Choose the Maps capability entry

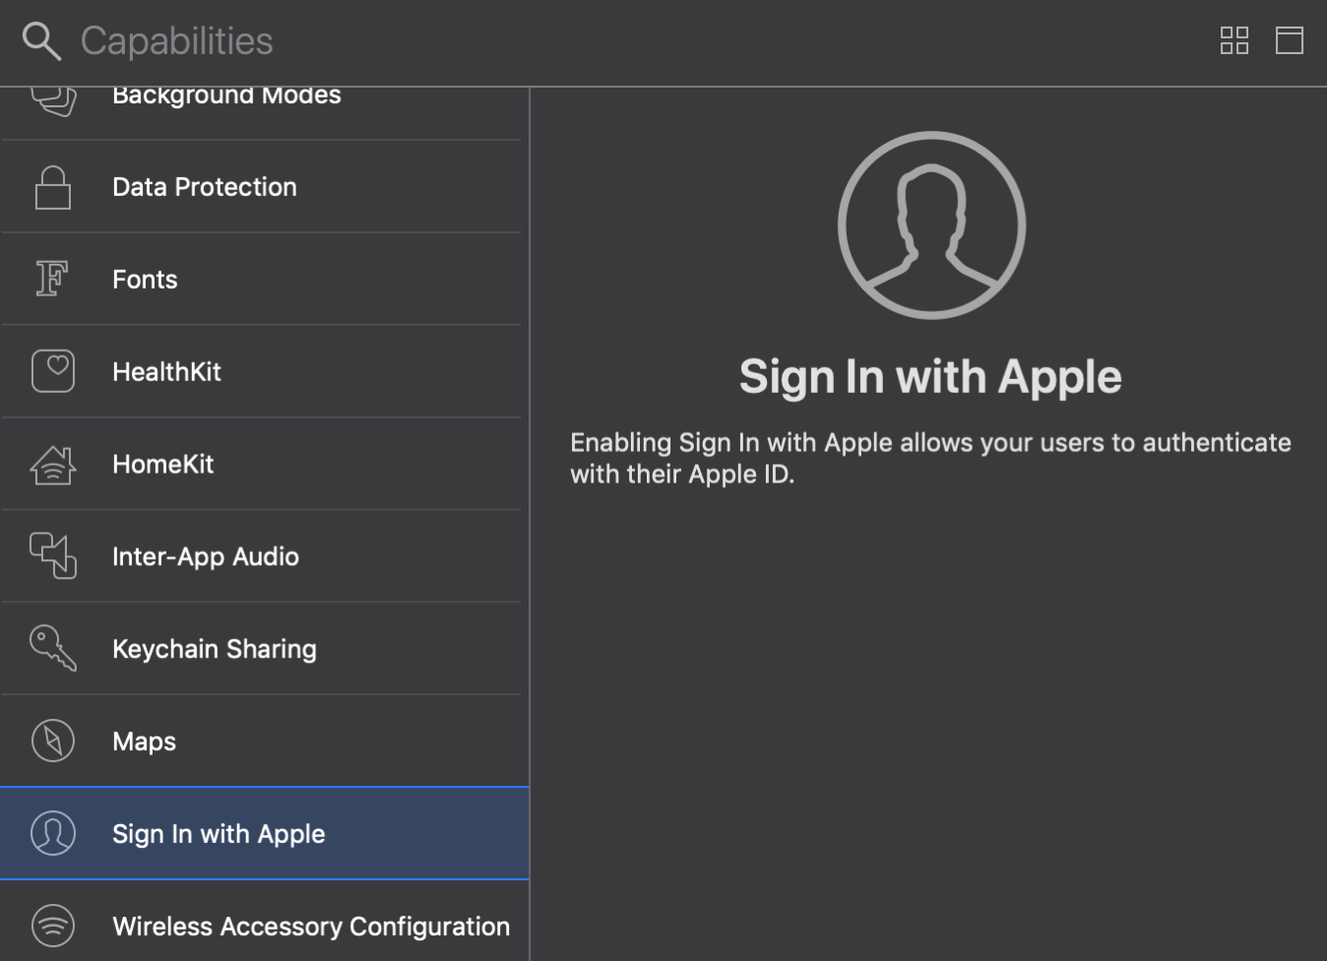[144, 741]
